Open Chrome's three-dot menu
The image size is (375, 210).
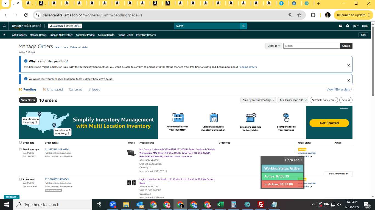click(x=369, y=15)
